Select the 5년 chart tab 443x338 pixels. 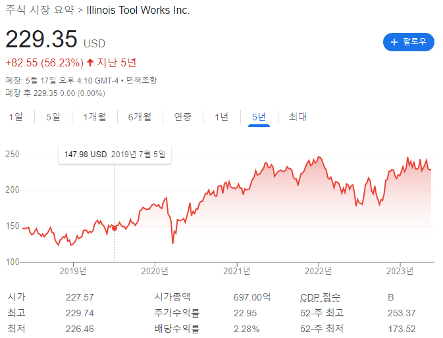[259, 116]
